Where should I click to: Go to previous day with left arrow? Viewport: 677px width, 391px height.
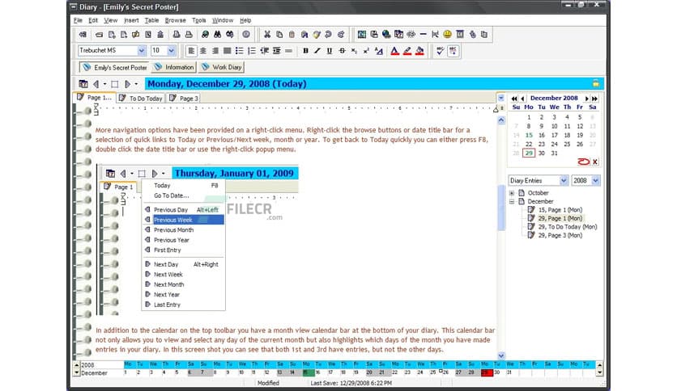click(x=96, y=84)
